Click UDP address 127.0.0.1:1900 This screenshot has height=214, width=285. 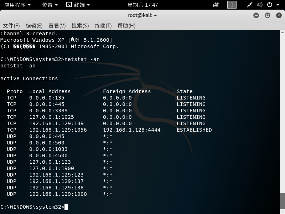point(52,168)
